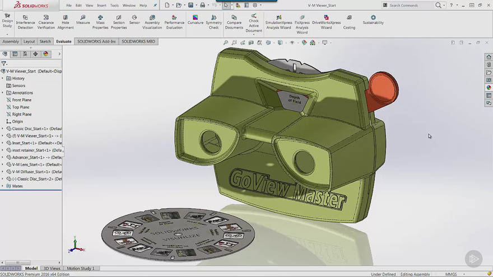
Task: Expand the V-M Viewer_Start<1> component
Action: point(2,135)
